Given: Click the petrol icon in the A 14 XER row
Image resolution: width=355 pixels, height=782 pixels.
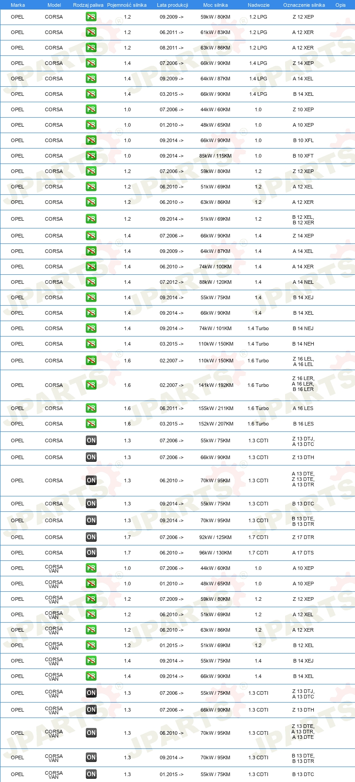Looking at the screenshot, I should pyautogui.click(x=91, y=267).
